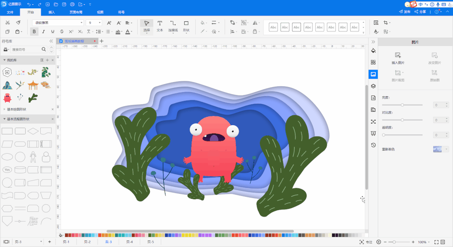Click the first Abc quick style button
453x247 pixels.
coord(273,27)
